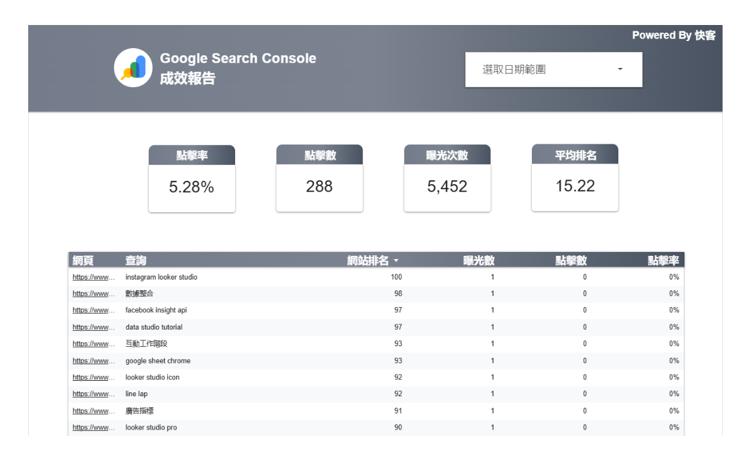Click the 成效報告 subtitle text
Viewport: 751px width, 461px height.
pyautogui.click(x=188, y=78)
